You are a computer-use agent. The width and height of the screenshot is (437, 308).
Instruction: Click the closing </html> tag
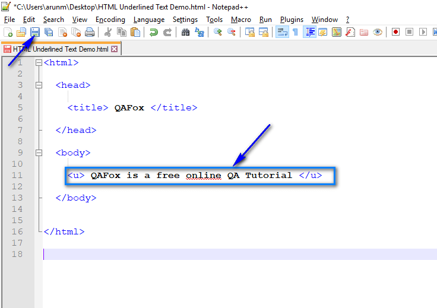pos(64,231)
